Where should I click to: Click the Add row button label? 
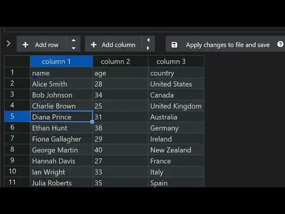pyautogui.click(x=47, y=45)
